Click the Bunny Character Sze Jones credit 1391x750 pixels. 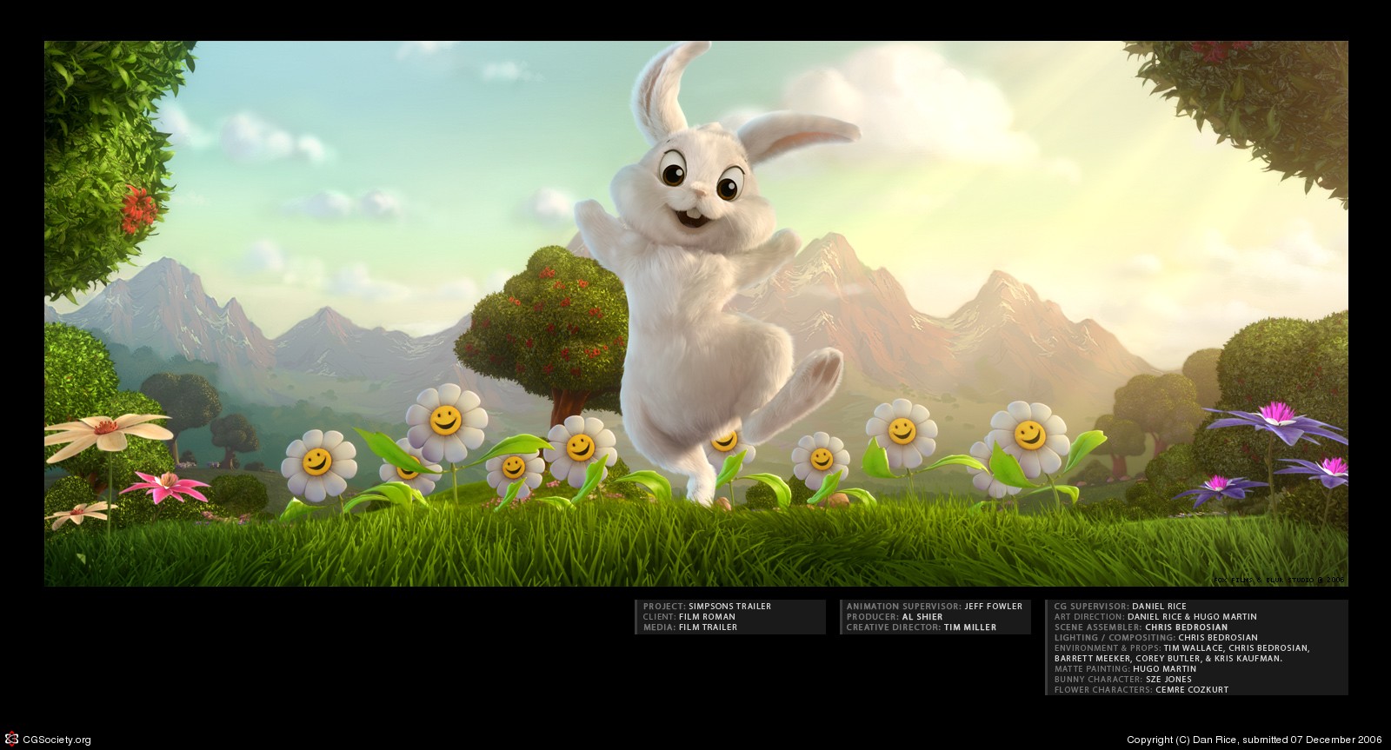click(1122, 680)
